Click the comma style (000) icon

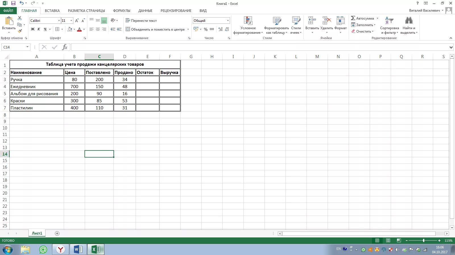point(212,29)
